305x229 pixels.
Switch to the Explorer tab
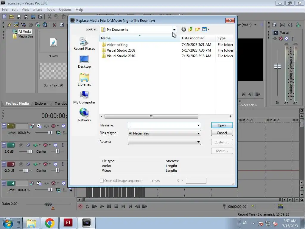41,103
